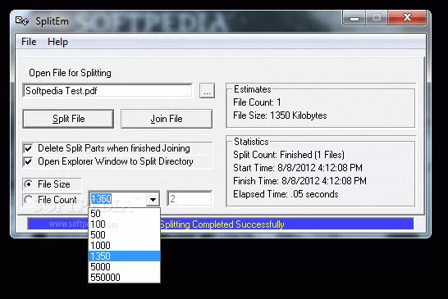Click the 'File Count: 1' estimate text
Image resolution: width=448 pixels, height=299 pixels.
257,102
